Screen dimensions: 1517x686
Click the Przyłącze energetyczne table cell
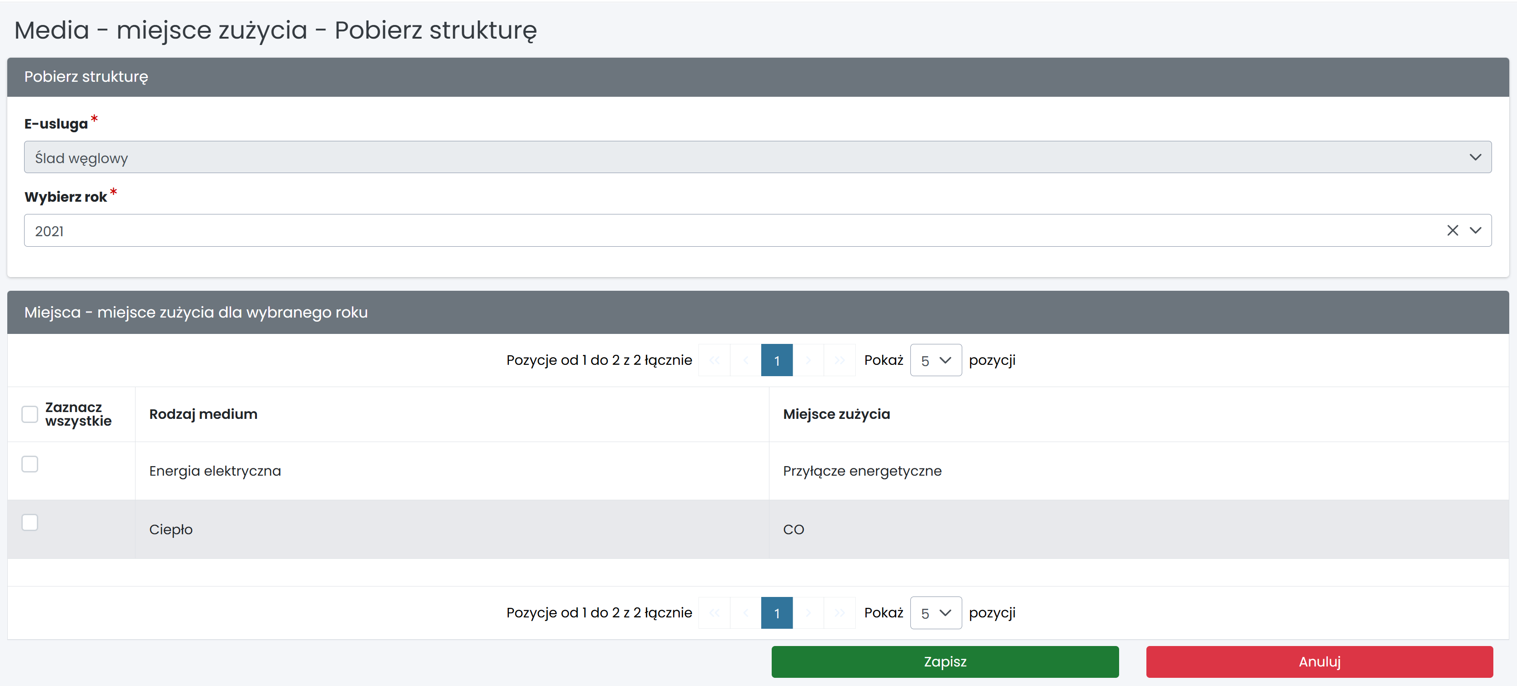[x=862, y=471]
